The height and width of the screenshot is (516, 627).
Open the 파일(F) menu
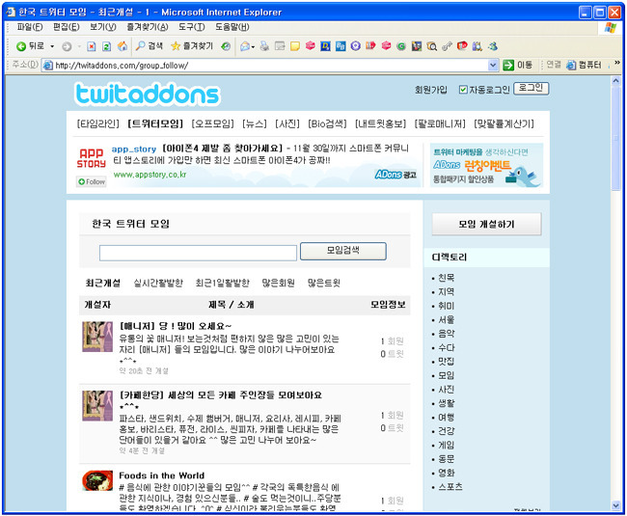point(30,27)
